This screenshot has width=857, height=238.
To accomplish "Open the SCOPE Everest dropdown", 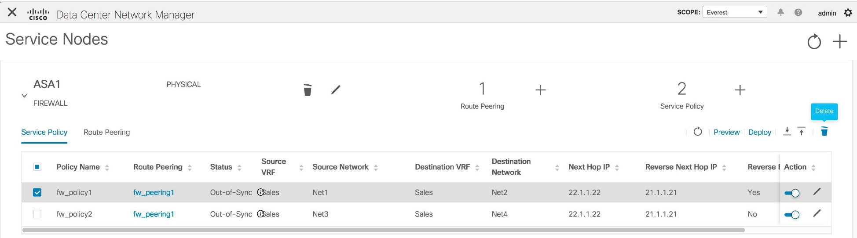I will (x=735, y=12).
